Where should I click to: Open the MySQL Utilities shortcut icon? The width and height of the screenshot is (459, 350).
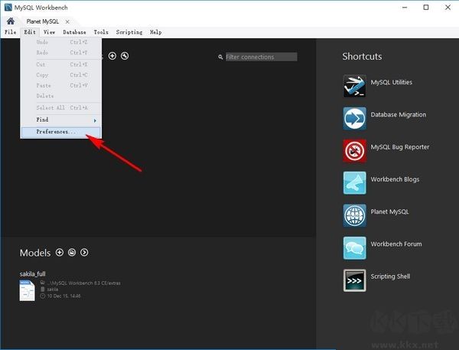354,87
